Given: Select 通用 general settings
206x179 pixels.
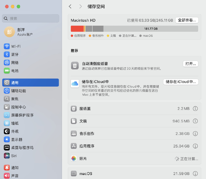Looking at the screenshot, I should pos(31,83).
